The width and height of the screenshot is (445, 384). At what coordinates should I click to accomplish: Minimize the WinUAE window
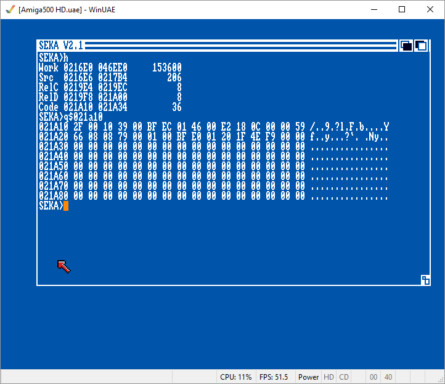coord(374,9)
